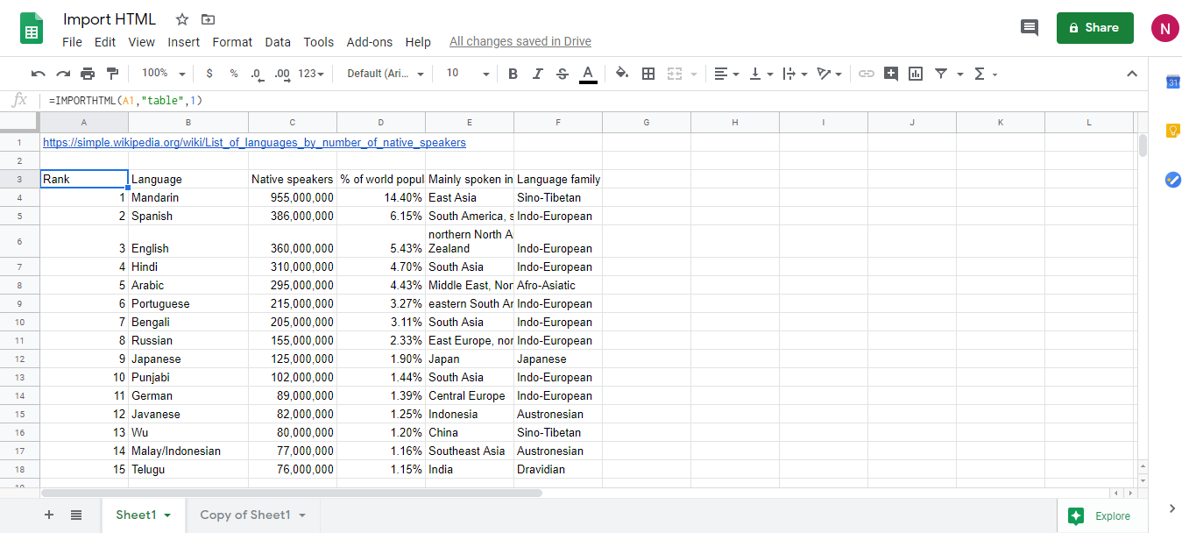Open Google Calendar side panel icon
The width and height of the screenshot is (1182, 533).
click(x=1173, y=82)
